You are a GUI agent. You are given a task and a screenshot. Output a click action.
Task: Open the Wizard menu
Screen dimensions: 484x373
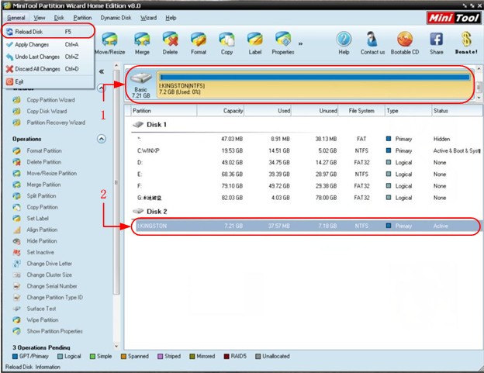[x=148, y=18]
